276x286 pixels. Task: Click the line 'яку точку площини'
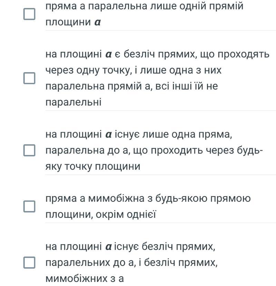pyautogui.click(x=93, y=167)
